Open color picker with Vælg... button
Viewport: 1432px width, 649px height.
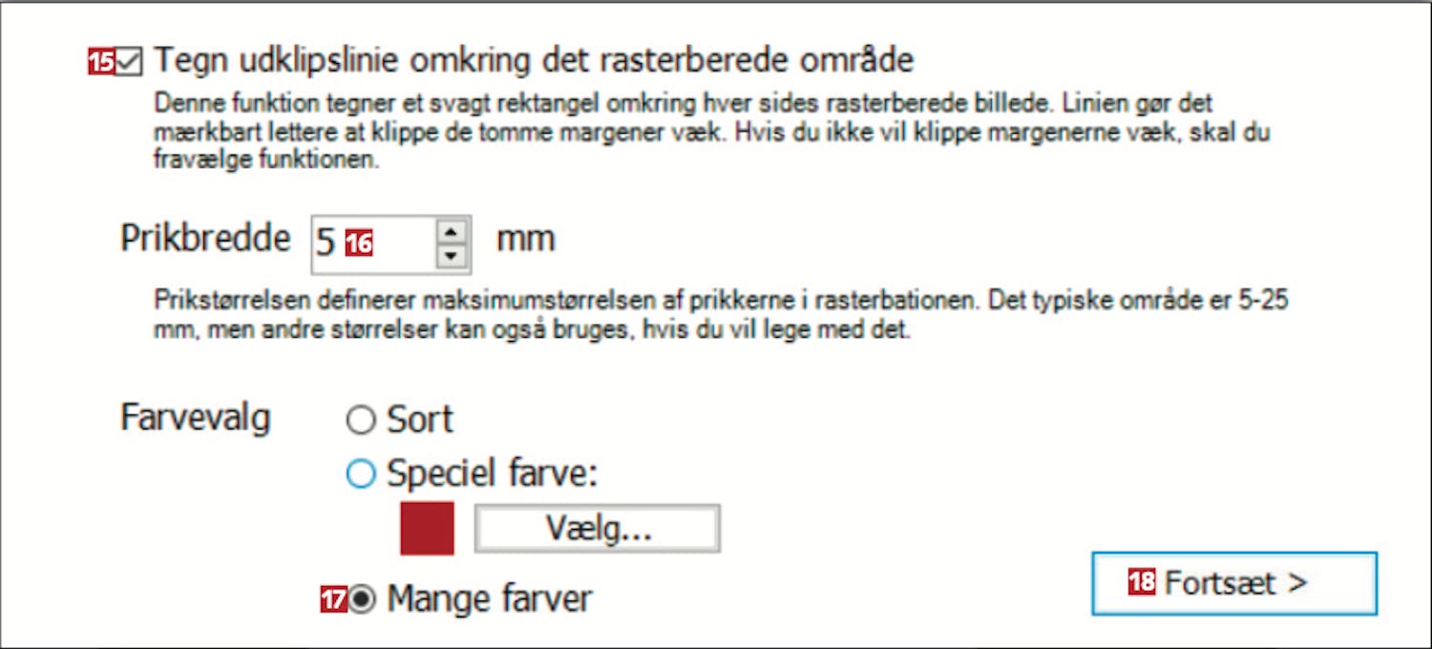(597, 529)
